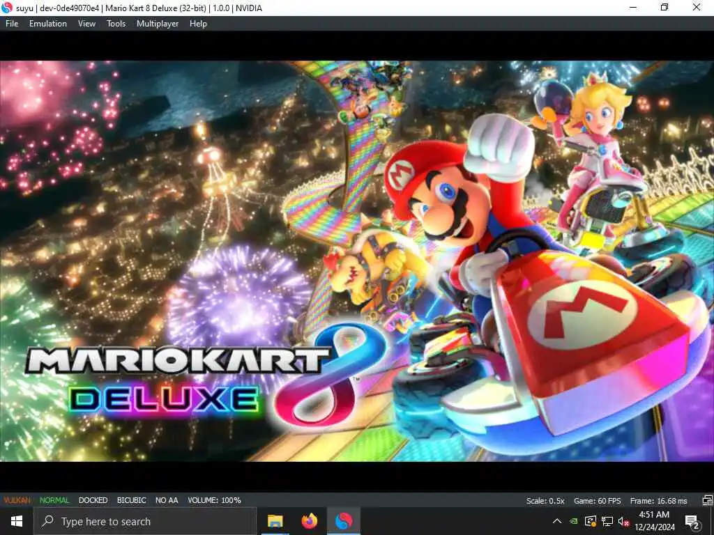714x535 pixels.
Task: Click the Mario Kart 8 Deluxe game display
Action: 357,261
